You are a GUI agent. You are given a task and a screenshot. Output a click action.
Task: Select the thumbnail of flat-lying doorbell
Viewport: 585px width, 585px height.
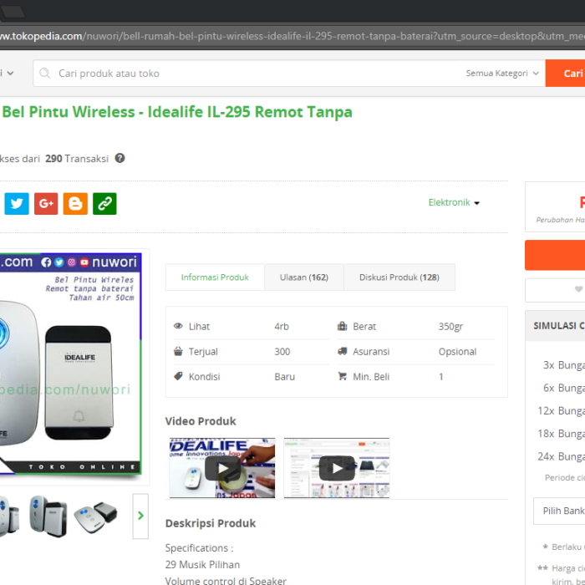point(95,516)
